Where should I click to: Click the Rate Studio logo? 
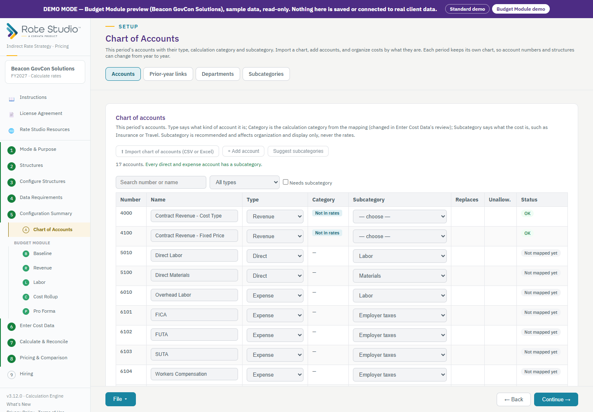pyautogui.click(x=44, y=31)
